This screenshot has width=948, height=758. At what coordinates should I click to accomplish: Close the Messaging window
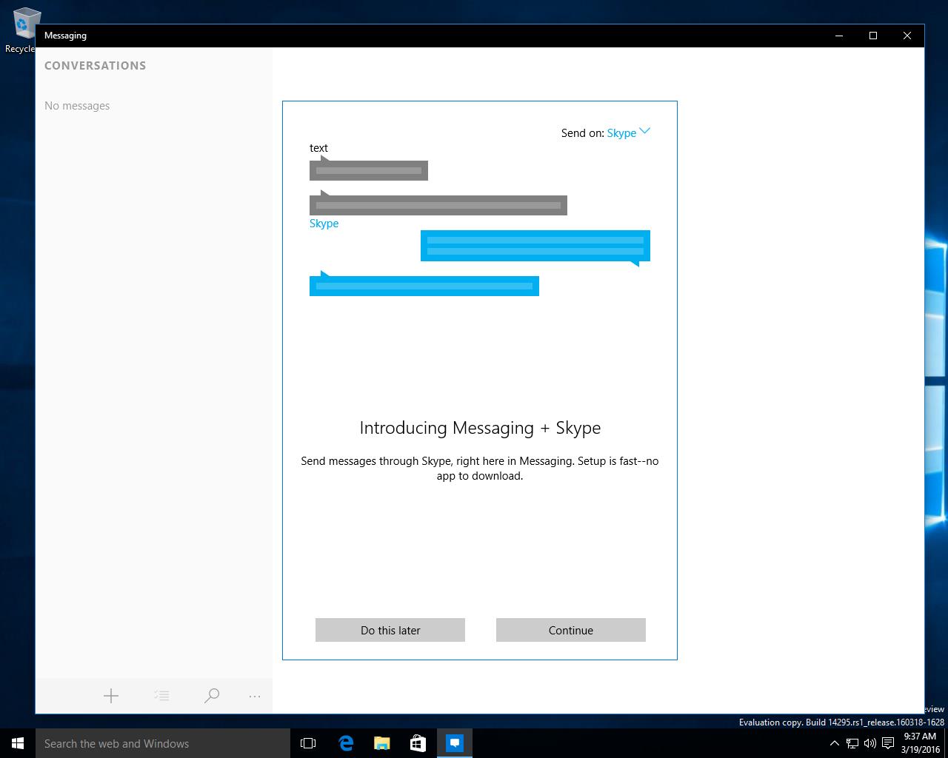(x=907, y=36)
